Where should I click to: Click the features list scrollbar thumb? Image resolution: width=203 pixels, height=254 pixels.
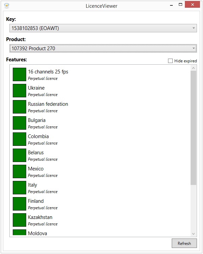point(193,128)
